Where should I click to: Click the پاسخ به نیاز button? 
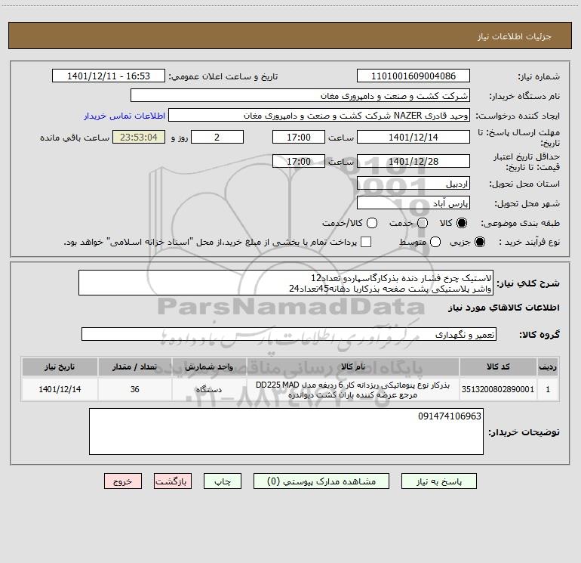click(x=439, y=481)
